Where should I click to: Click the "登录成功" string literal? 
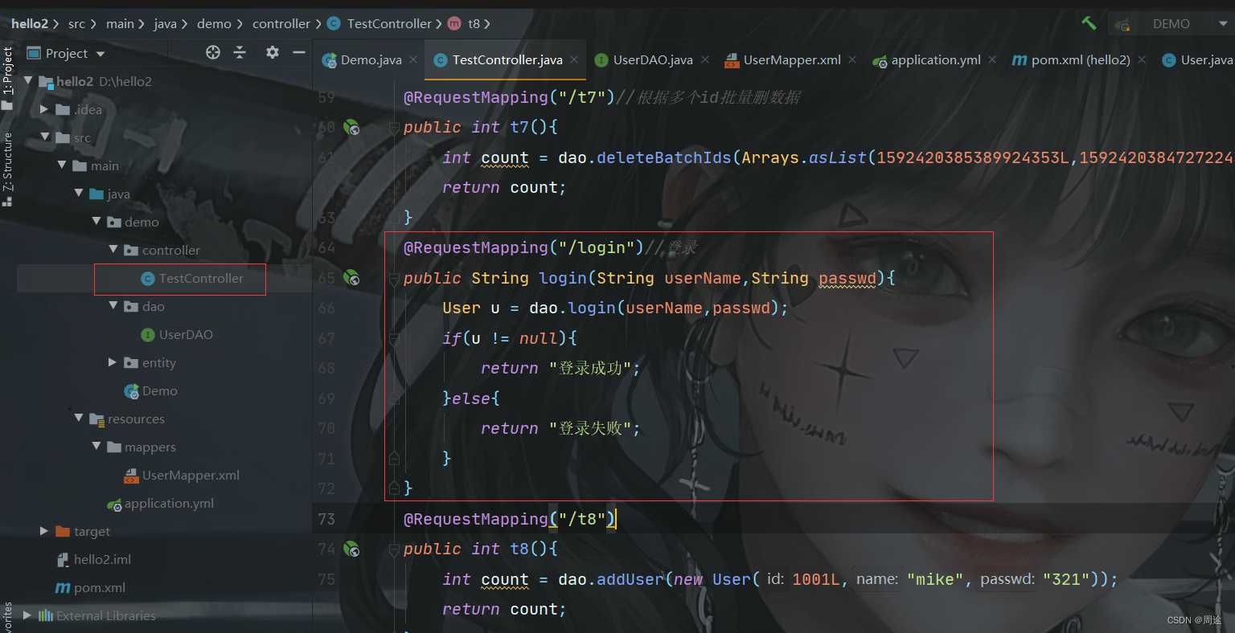click(x=591, y=368)
